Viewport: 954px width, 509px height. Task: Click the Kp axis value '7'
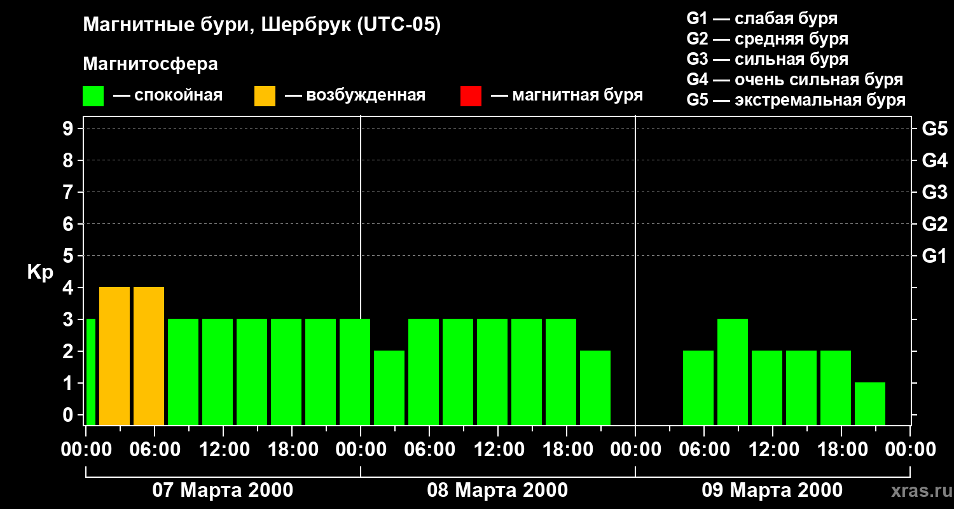click(69, 192)
